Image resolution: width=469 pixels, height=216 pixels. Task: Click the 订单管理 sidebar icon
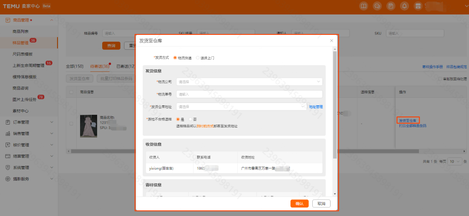point(8,122)
